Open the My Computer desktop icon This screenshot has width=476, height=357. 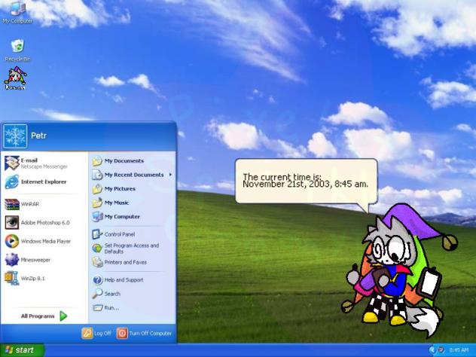[x=17, y=11]
